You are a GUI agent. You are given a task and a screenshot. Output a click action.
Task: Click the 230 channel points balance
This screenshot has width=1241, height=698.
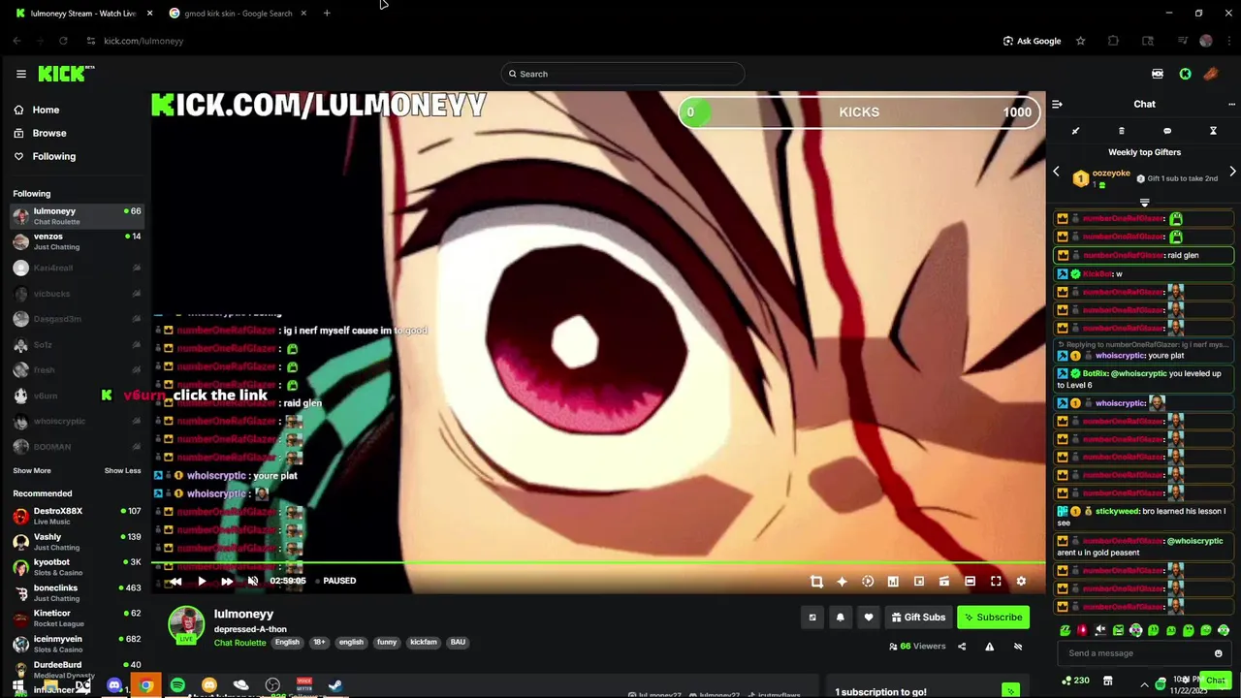click(x=1075, y=681)
